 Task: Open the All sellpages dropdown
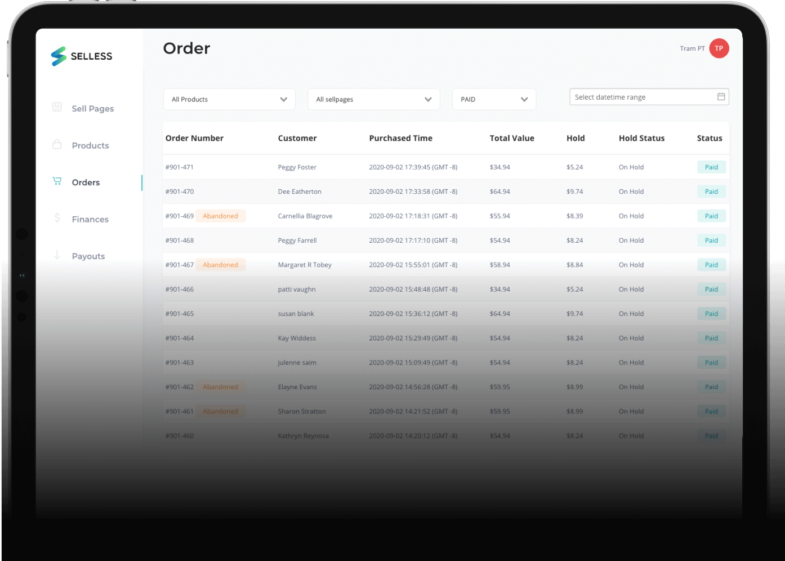373,99
